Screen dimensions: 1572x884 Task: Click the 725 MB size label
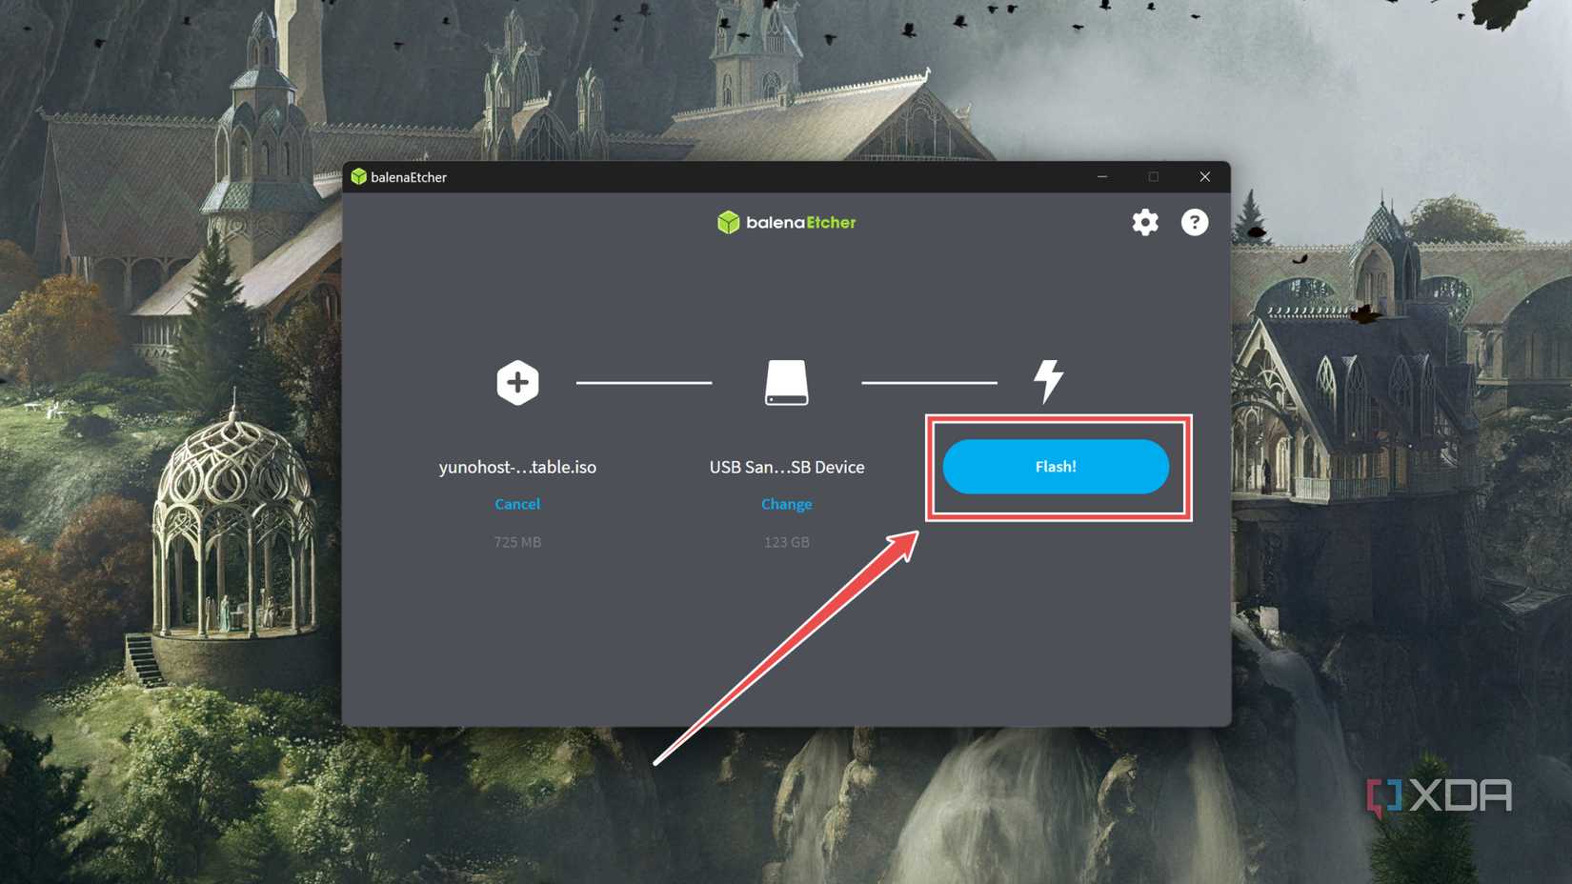[x=517, y=541]
